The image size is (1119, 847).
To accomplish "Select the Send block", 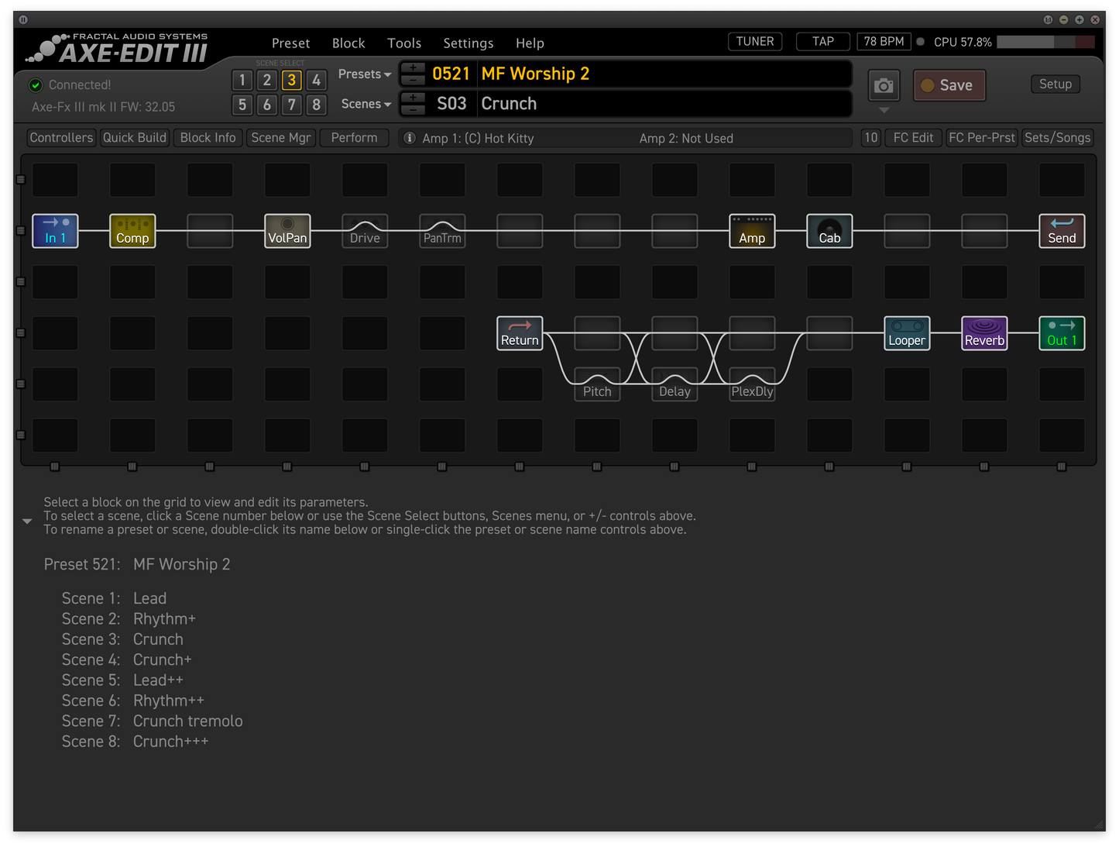I will coord(1062,231).
